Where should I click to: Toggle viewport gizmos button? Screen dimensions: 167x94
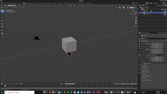click(120, 8)
